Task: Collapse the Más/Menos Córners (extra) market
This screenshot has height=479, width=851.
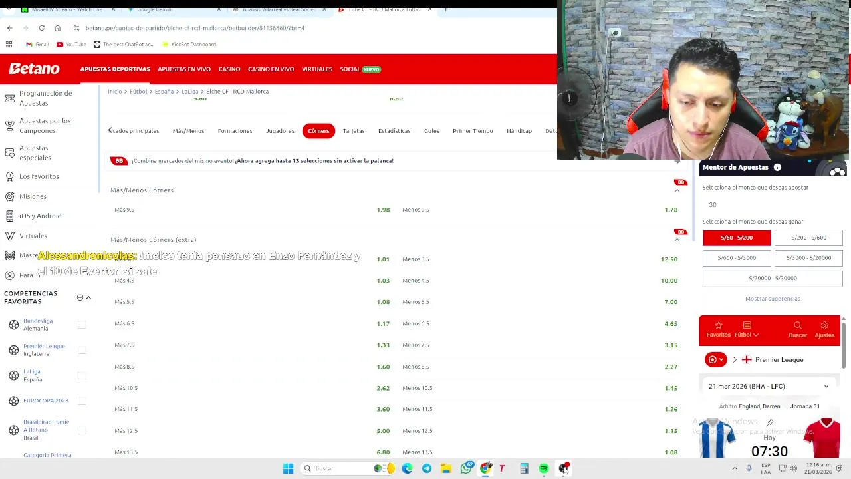Action: pos(677,239)
